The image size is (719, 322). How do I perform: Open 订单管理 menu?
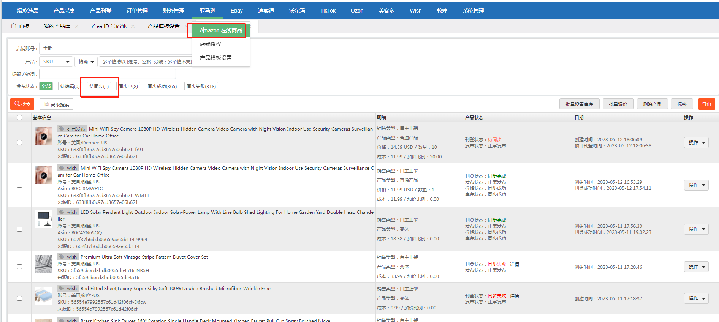137,11
